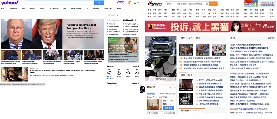The height and width of the screenshot is (119, 277).
Task: Click the three-dot menu on Halle Berry story
Action: (x=103, y=68)
